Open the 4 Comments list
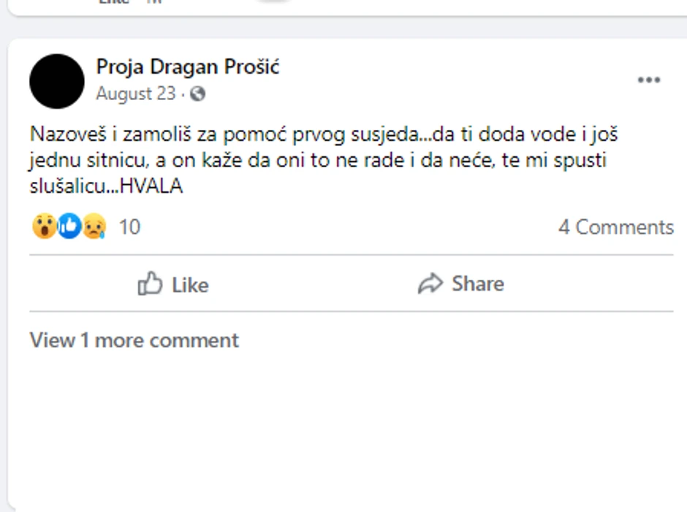687x512 pixels. click(x=617, y=227)
